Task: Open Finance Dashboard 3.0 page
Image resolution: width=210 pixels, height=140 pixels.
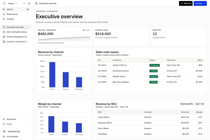Action: [16, 37]
